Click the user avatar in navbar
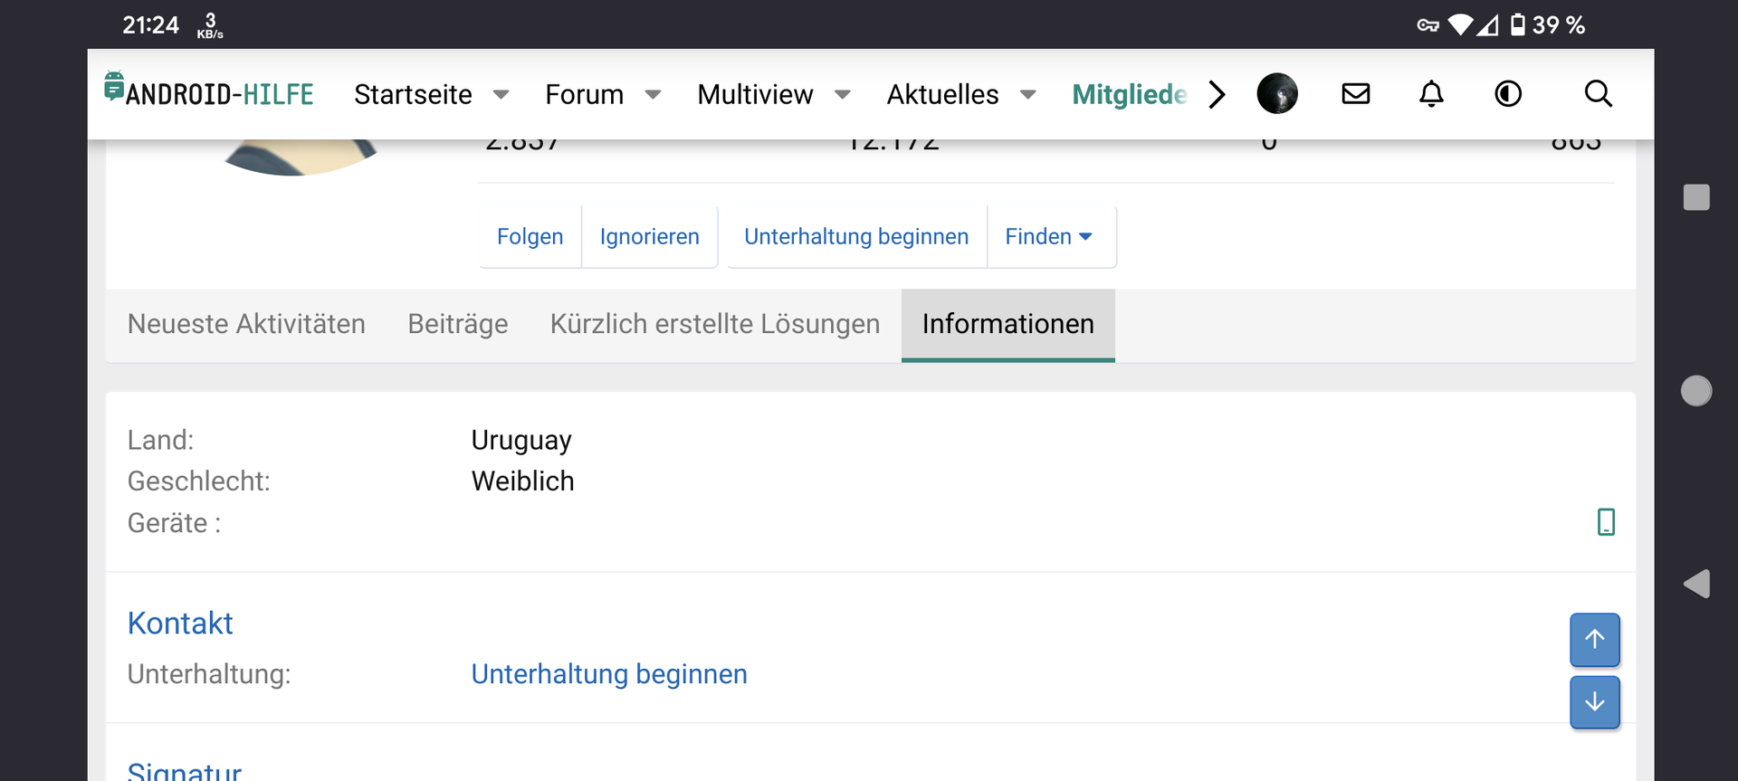 click(1277, 94)
